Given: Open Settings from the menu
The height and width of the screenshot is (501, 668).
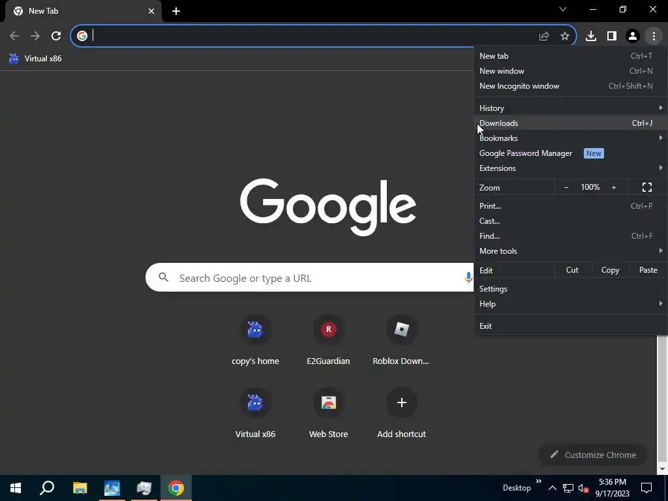Looking at the screenshot, I should 571,289.
